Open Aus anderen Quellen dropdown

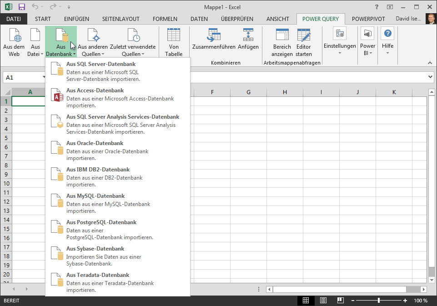click(92, 42)
